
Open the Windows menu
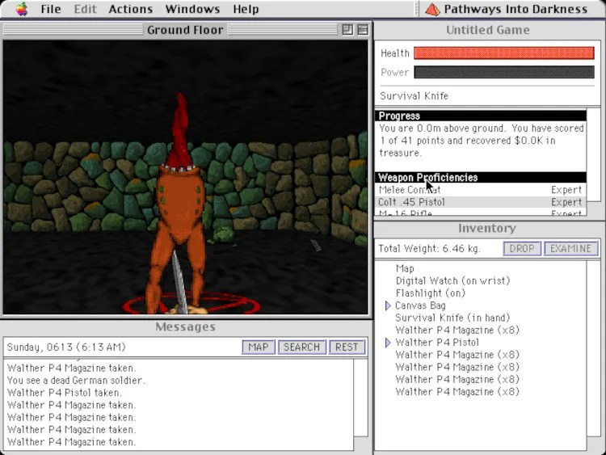coord(192,9)
